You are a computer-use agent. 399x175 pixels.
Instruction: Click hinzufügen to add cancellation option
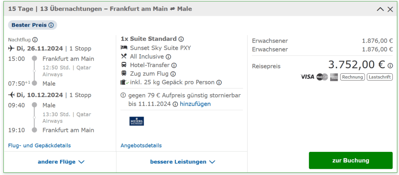195,104
